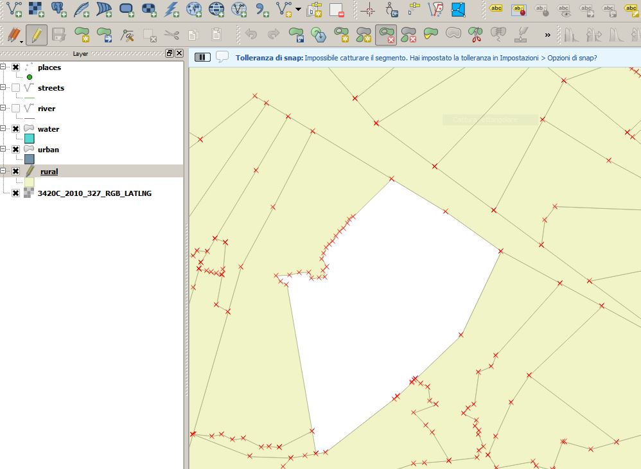This screenshot has width=641, height=469.
Task: Select the Add Ring tool
Action: [x=341, y=35]
